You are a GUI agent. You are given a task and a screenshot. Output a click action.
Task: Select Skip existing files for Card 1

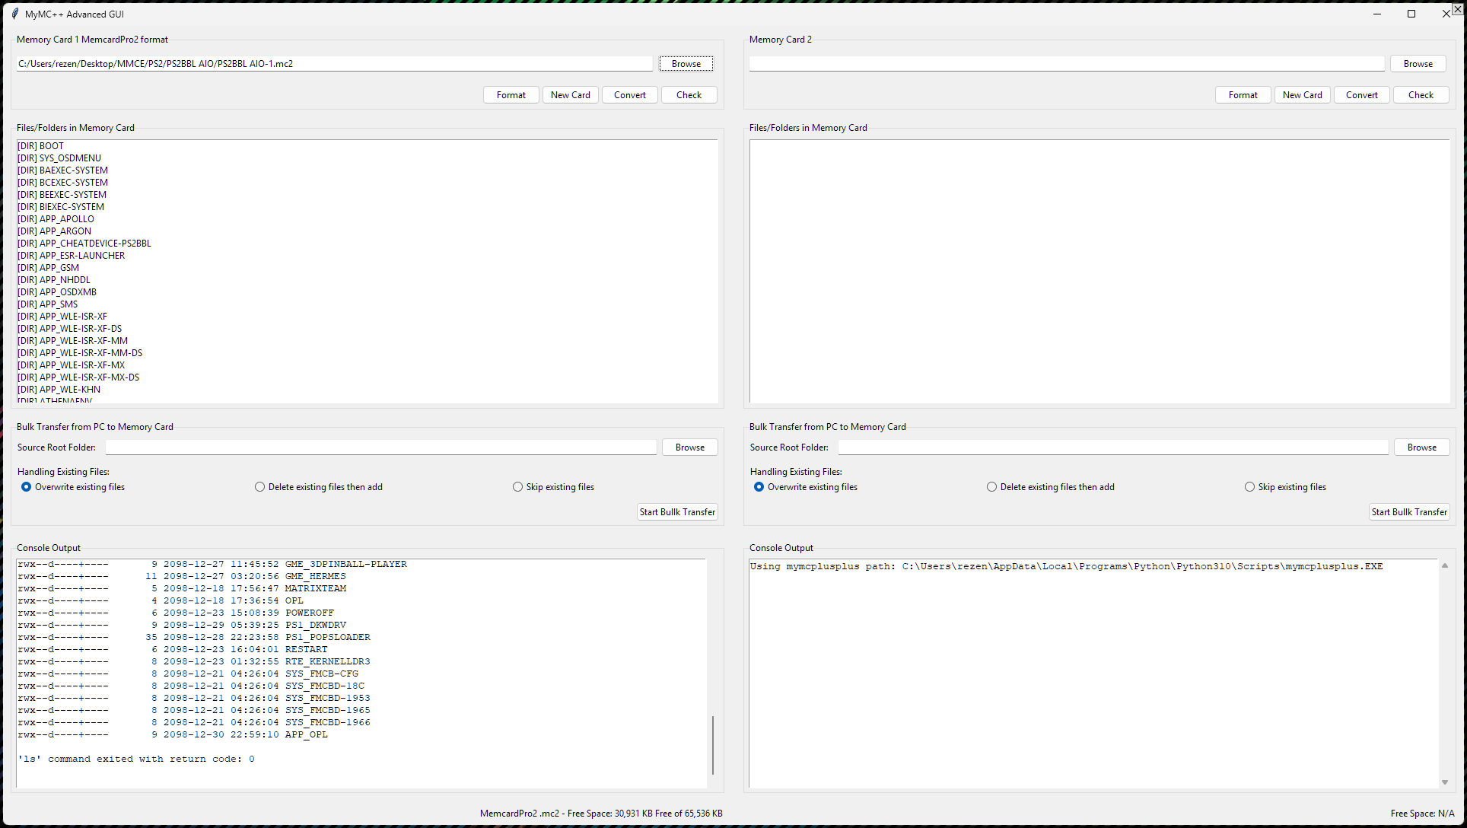point(518,487)
